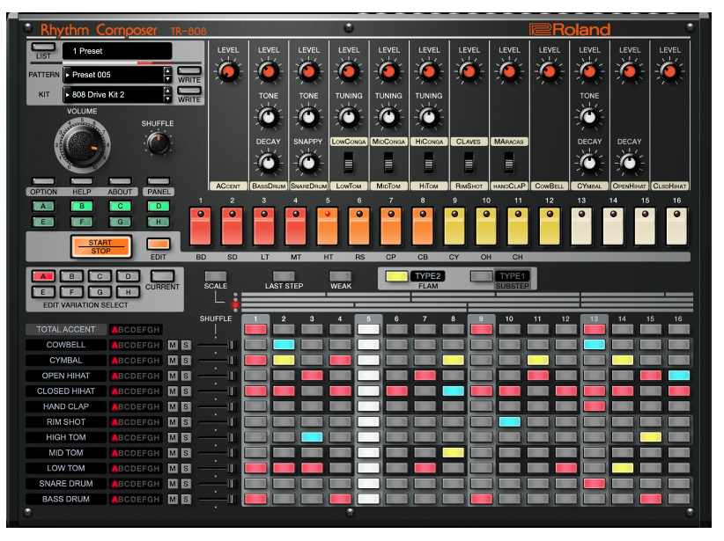This screenshot has height=541, width=724.
Task: Jump to step 5 column header
Action: click(368, 318)
